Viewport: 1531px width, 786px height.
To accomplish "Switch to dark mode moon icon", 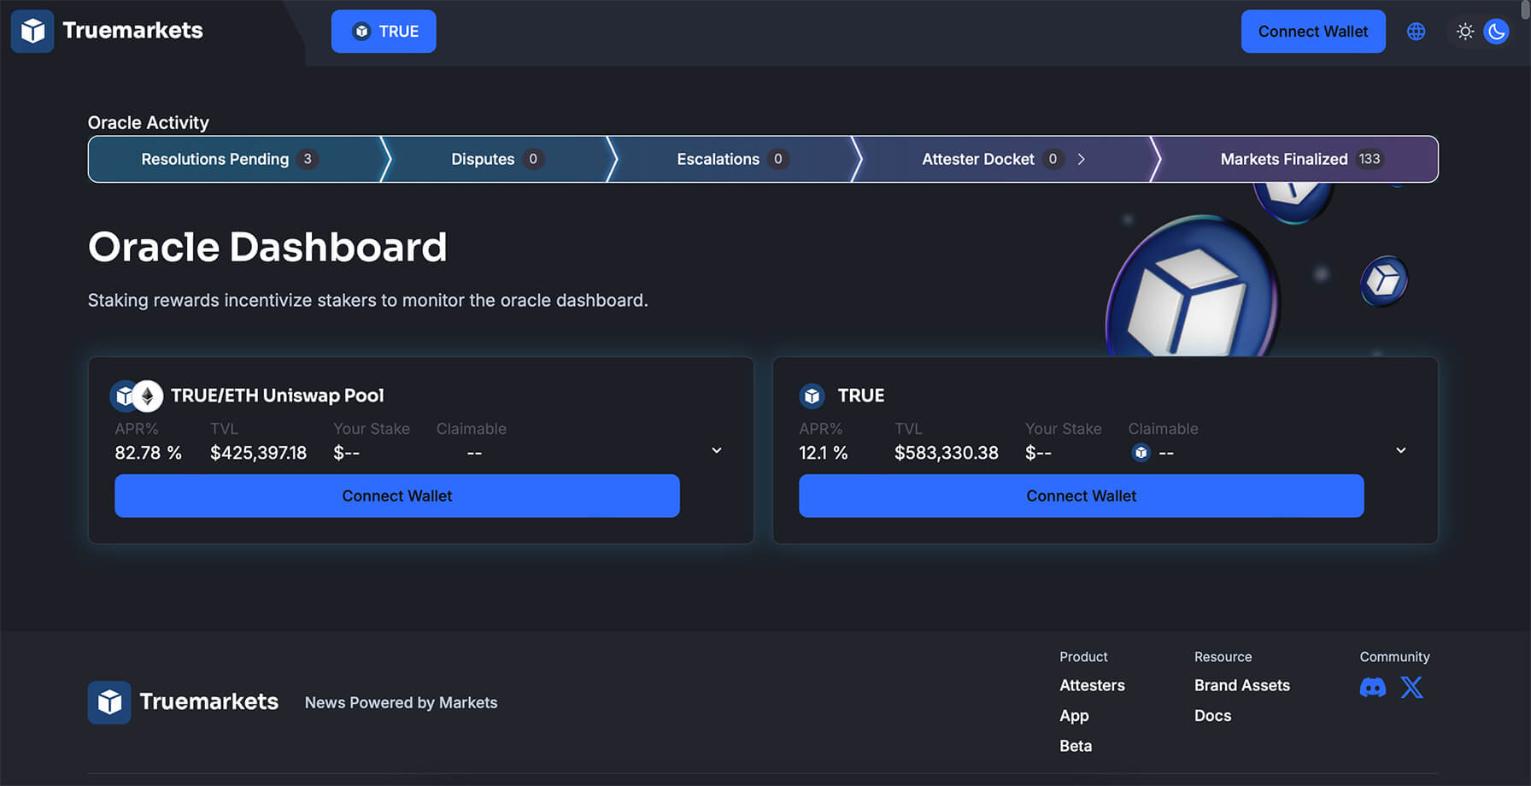I will [1496, 32].
